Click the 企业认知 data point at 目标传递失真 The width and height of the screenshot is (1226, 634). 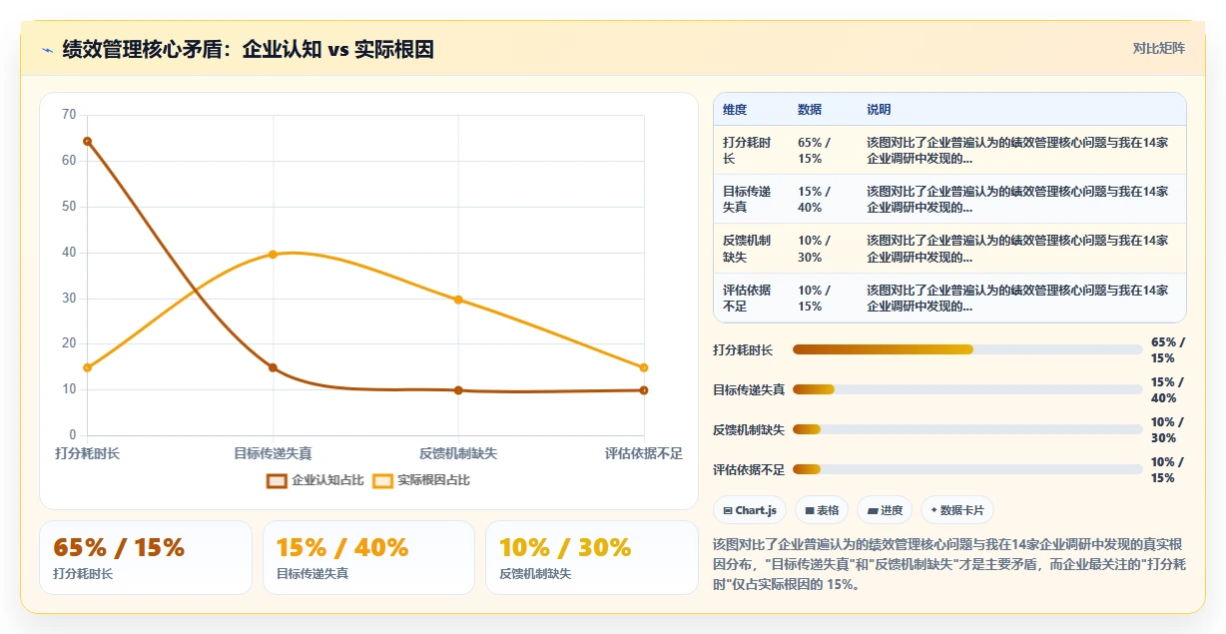(273, 367)
